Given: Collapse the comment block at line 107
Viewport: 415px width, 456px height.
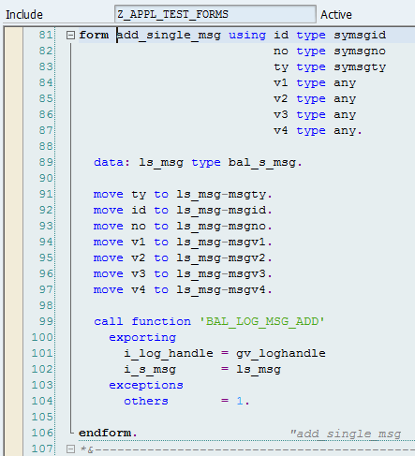Looking at the screenshot, I should pos(70,449).
